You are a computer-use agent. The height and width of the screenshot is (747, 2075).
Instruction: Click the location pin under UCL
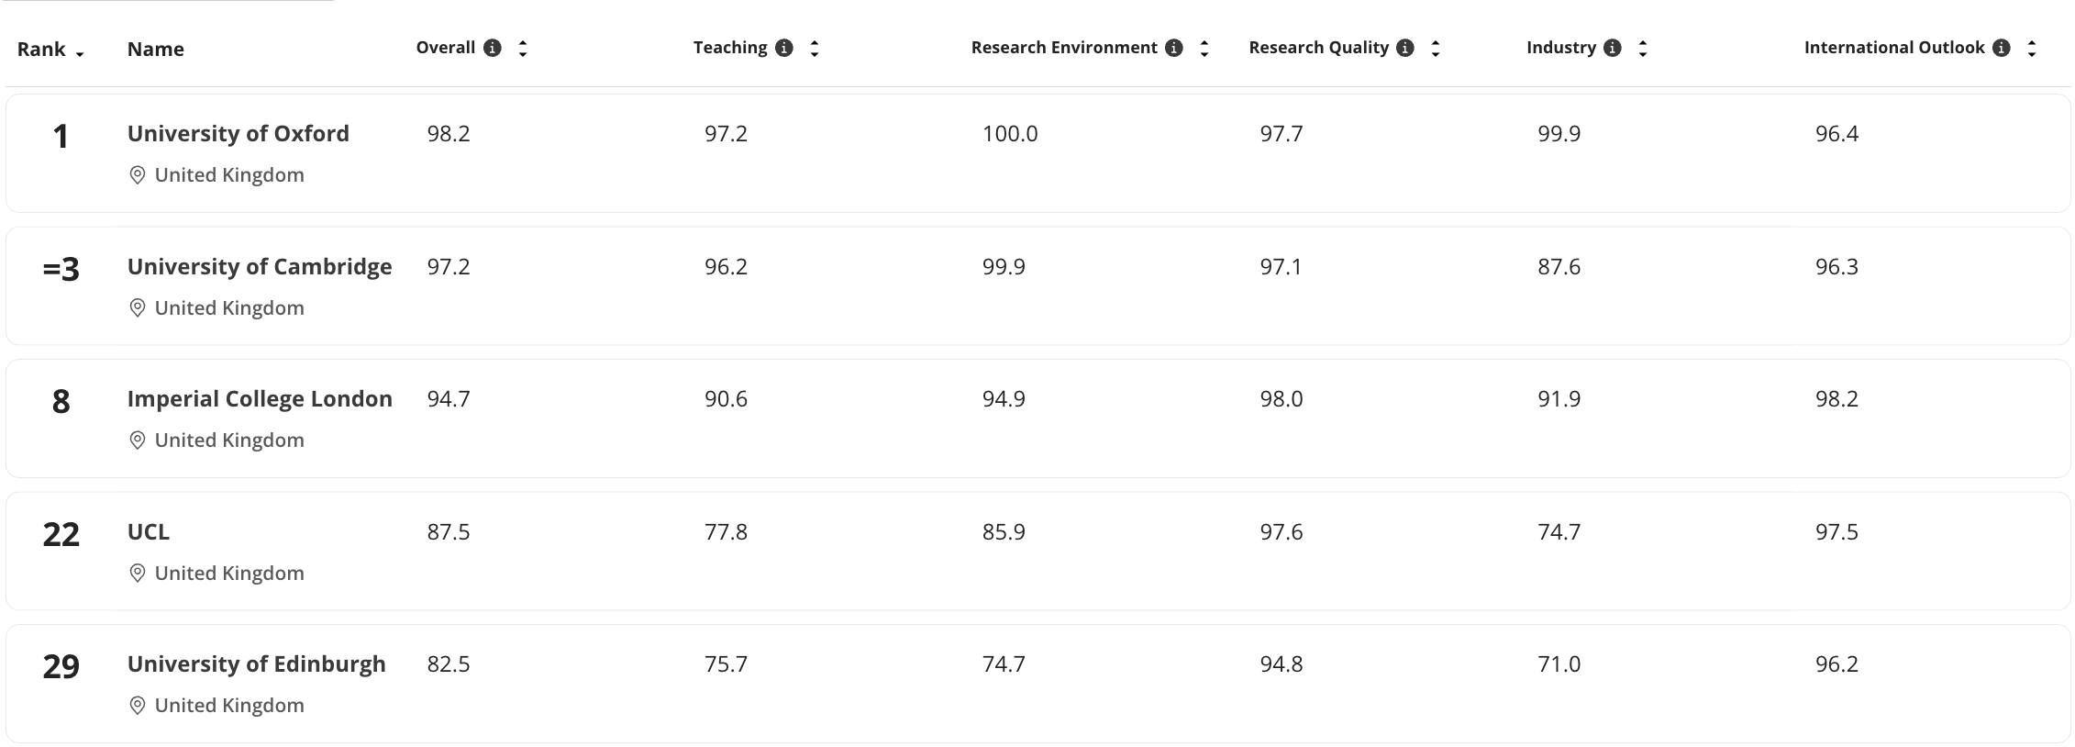(x=138, y=574)
